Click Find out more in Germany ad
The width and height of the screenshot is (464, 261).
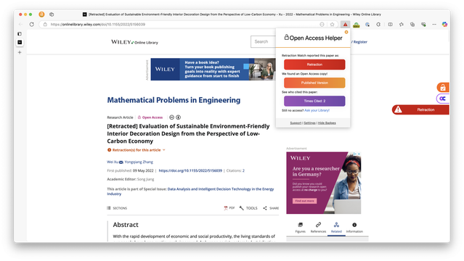(304, 201)
